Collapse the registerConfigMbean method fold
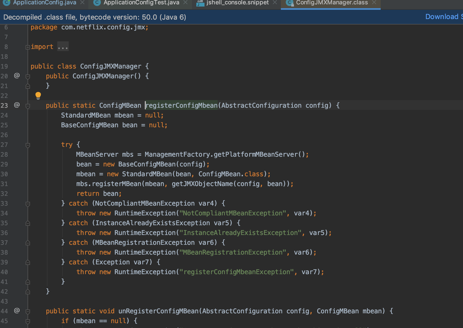This screenshot has height=328, width=463. [x=28, y=106]
